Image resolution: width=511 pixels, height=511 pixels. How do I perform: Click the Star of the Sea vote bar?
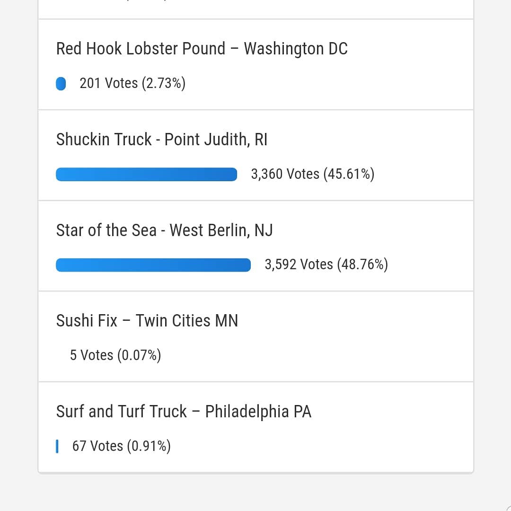153,265
